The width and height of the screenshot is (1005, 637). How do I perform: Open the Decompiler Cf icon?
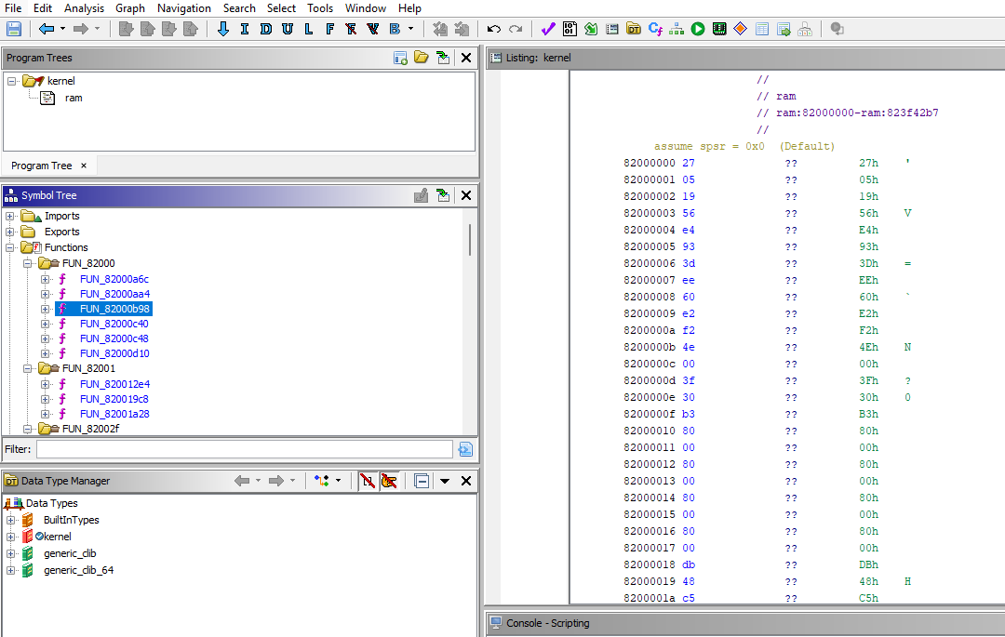tap(655, 29)
